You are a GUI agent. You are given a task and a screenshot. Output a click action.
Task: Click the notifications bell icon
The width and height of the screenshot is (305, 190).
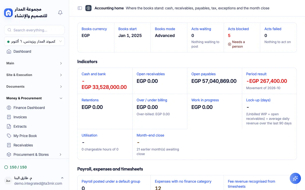pyautogui.click(x=60, y=12)
